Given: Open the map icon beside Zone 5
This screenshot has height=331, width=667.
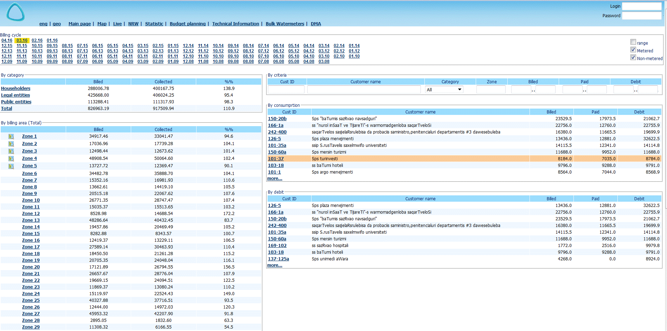Looking at the screenshot, I should tap(11, 166).
